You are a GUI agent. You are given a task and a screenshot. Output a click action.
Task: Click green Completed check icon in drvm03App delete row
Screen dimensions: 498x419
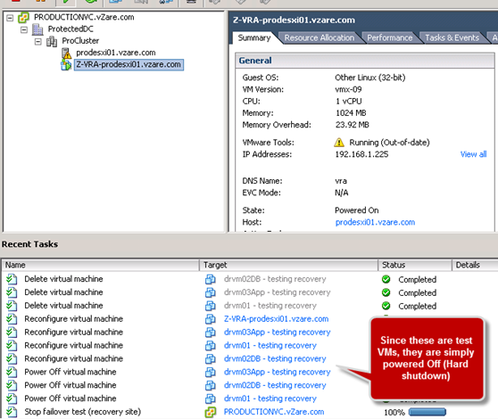[x=386, y=292]
